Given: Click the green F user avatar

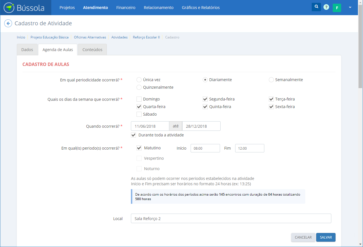Looking at the screenshot, I should [x=337, y=8].
